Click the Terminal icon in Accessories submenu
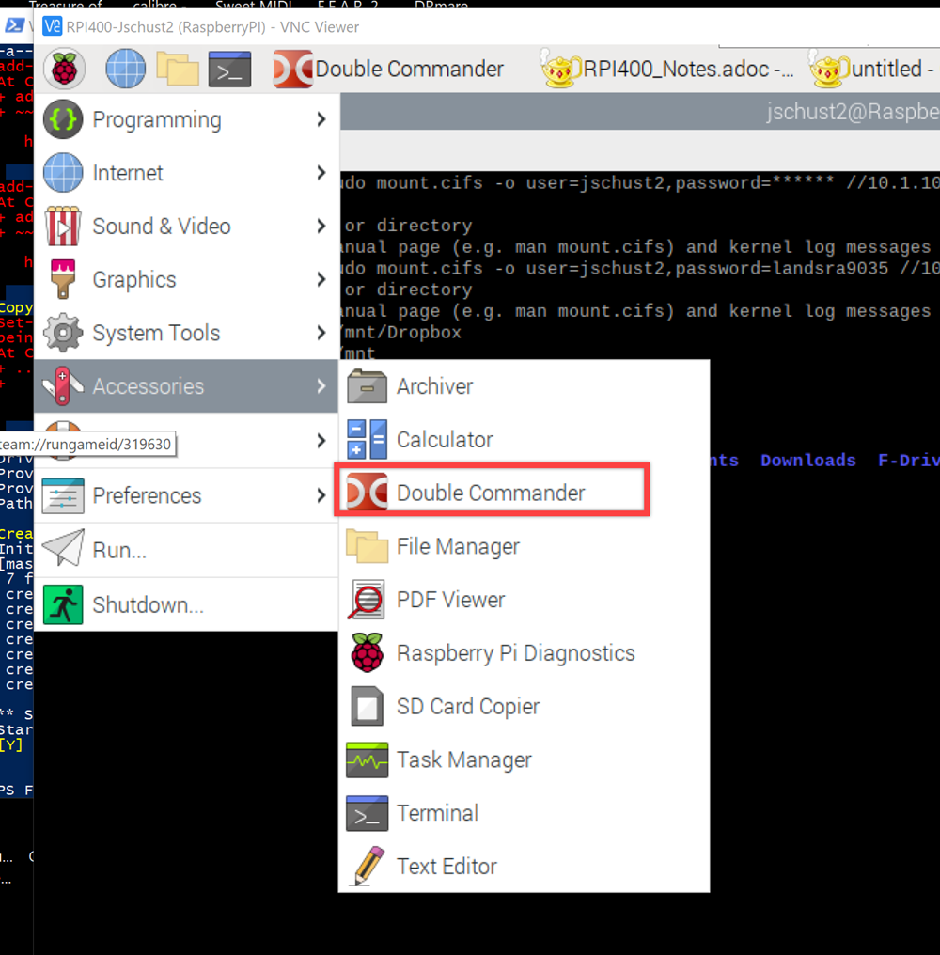This screenshot has height=955, width=940. click(x=367, y=813)
